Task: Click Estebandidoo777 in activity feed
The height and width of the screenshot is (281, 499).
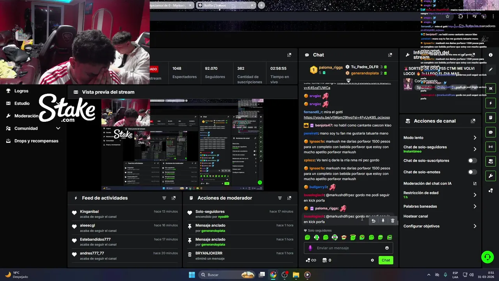Action: [x=95, y=239]
